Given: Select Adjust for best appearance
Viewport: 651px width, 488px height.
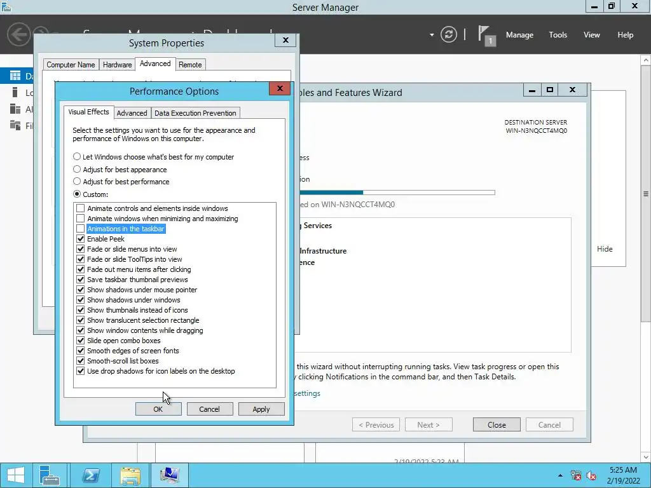Looking at the screenshot, I should tap(77, 169).
